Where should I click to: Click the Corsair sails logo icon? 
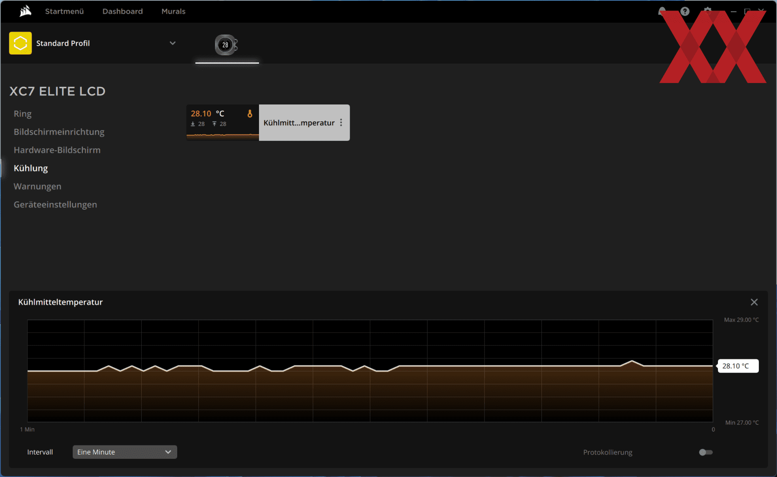tap(25, 11)
